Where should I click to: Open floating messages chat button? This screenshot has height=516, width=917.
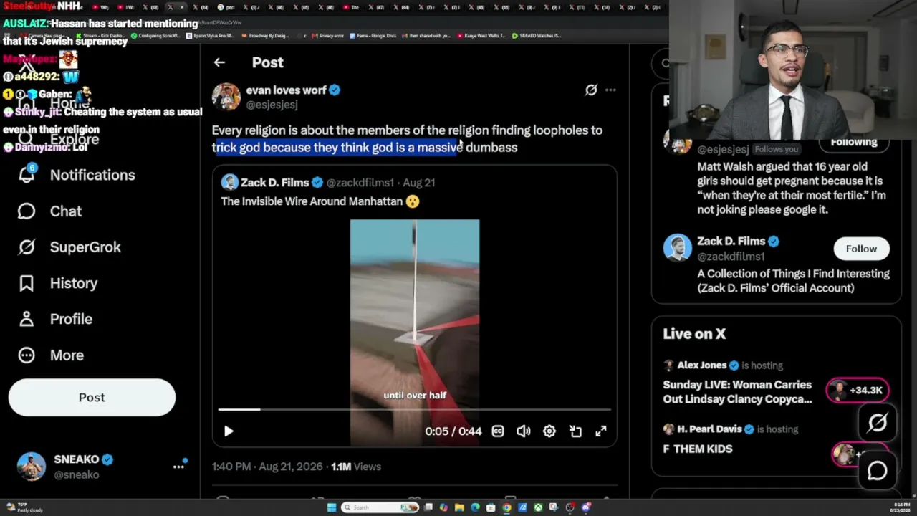878,470
